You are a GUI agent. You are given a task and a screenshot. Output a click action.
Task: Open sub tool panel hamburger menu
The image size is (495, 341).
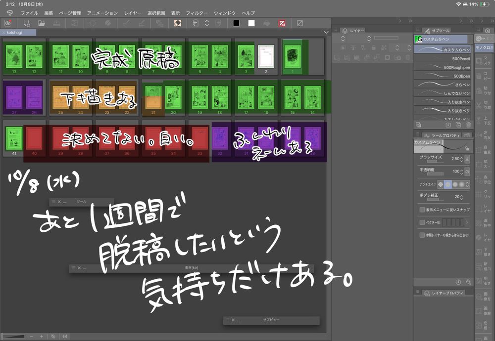[417, 29]
